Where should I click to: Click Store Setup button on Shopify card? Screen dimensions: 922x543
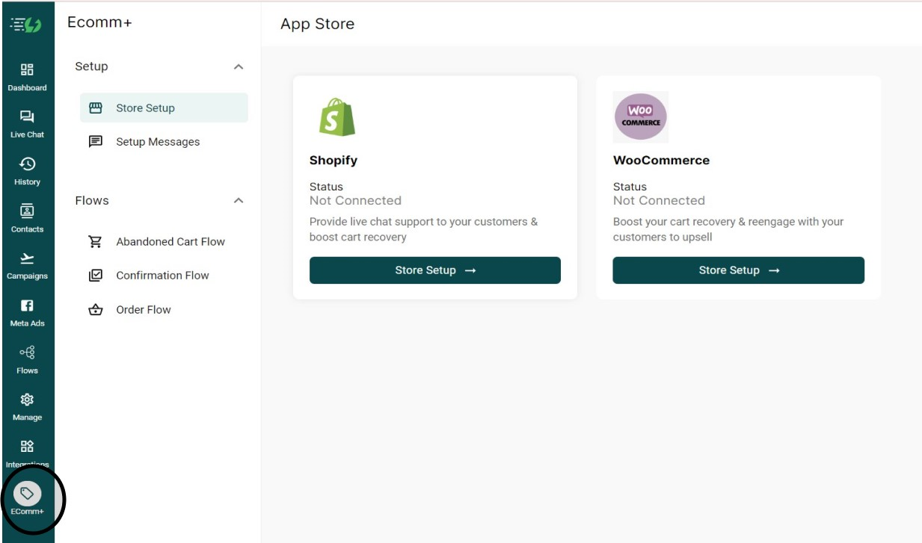click(x=435, y=270)
